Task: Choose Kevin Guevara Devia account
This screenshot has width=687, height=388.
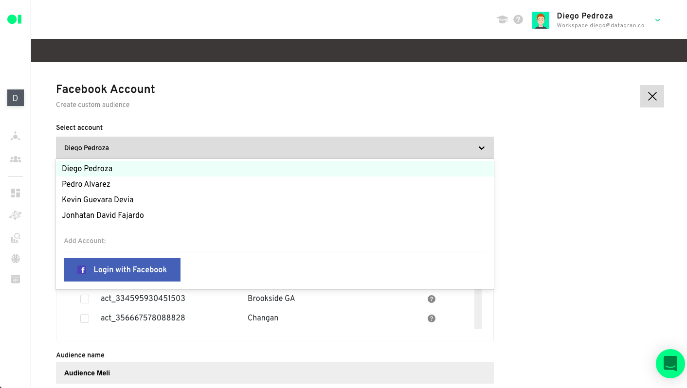Action: 275,200
